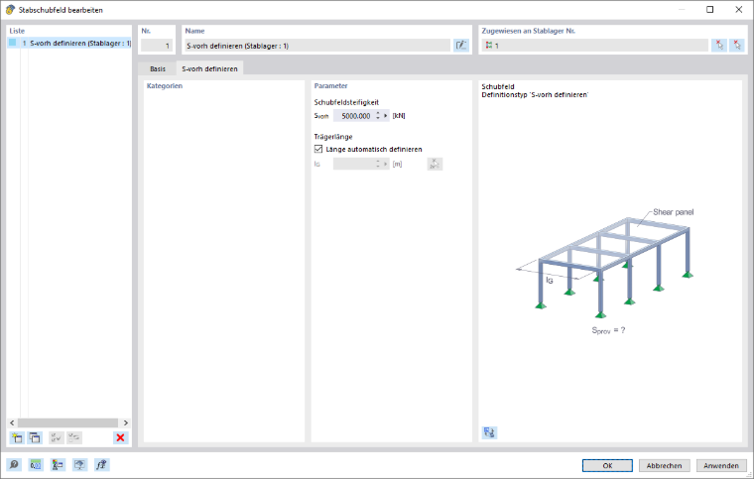Click the graphic view options icon under sketch
Viewport: 754px width, 479px height.
point(489,432)
